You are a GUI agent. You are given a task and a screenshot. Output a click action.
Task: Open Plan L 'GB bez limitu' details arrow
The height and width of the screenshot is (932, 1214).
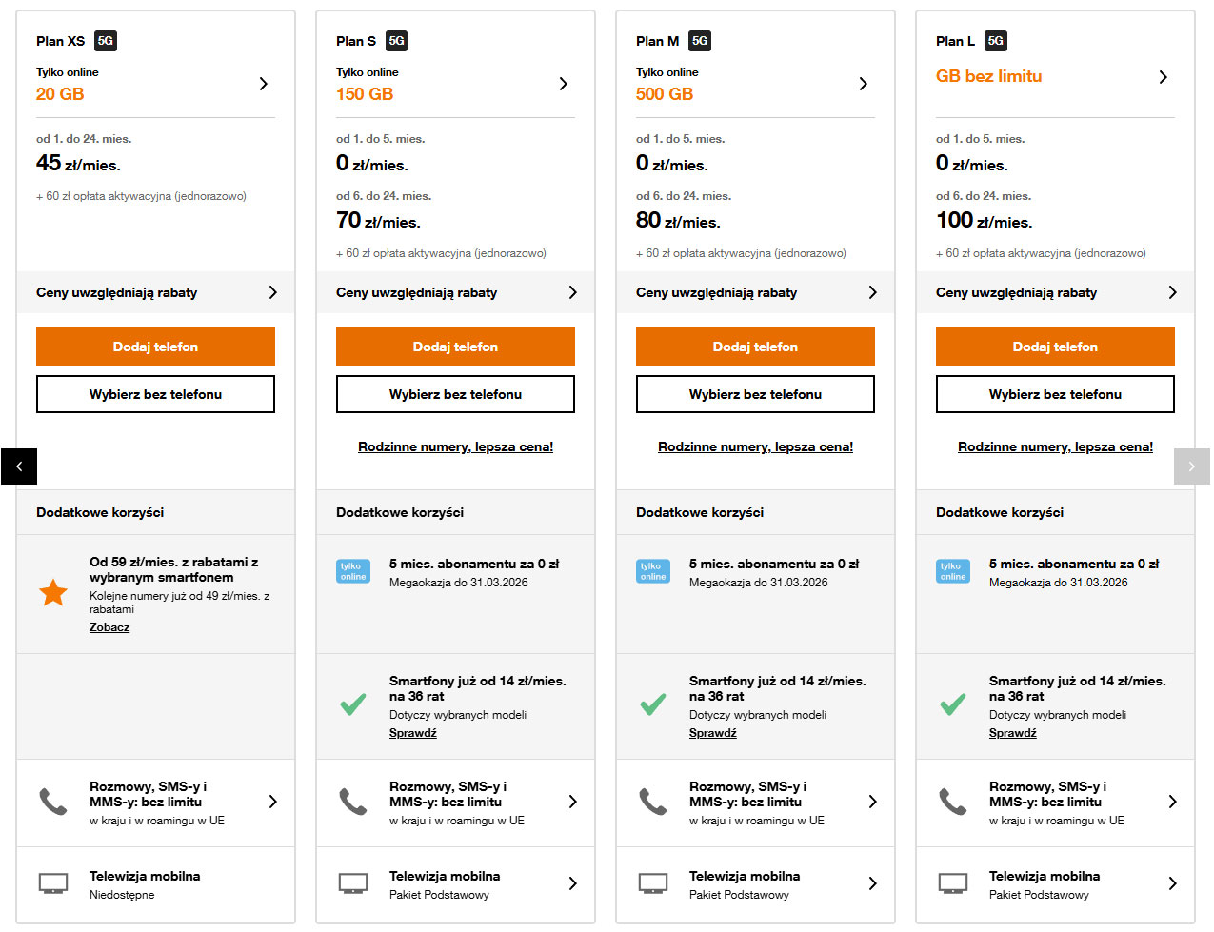click(1163, 77)
